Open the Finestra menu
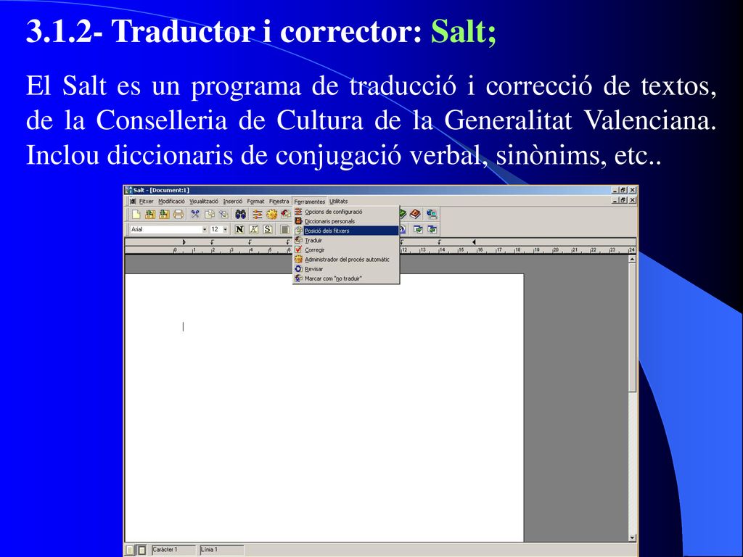Viewport: 743px width, 557px height. 279,202
